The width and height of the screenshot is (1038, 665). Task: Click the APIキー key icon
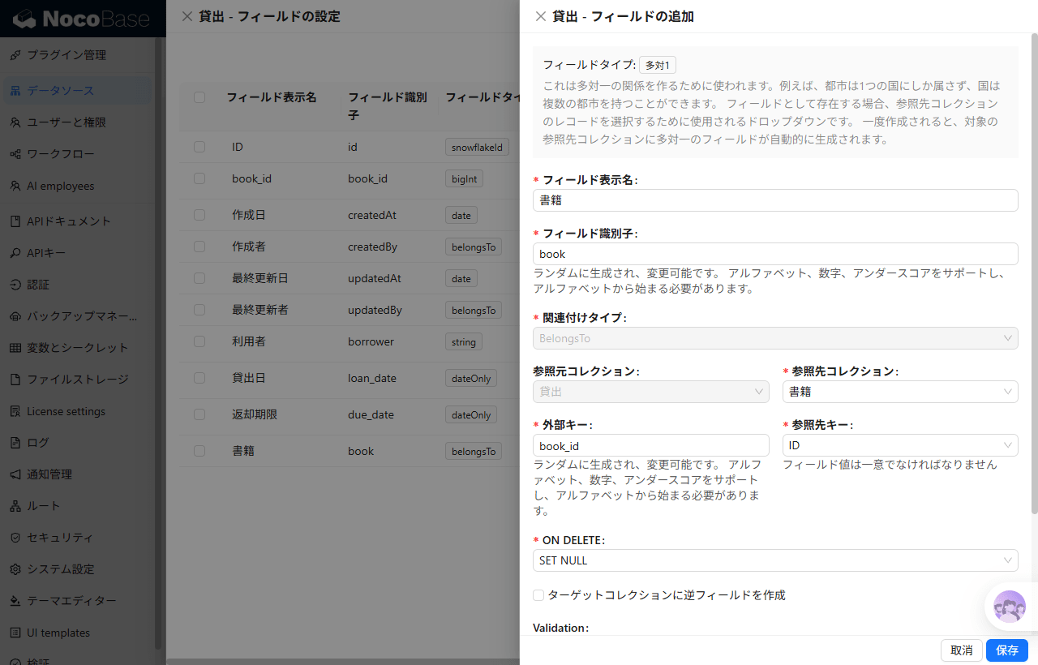point(15,253)
